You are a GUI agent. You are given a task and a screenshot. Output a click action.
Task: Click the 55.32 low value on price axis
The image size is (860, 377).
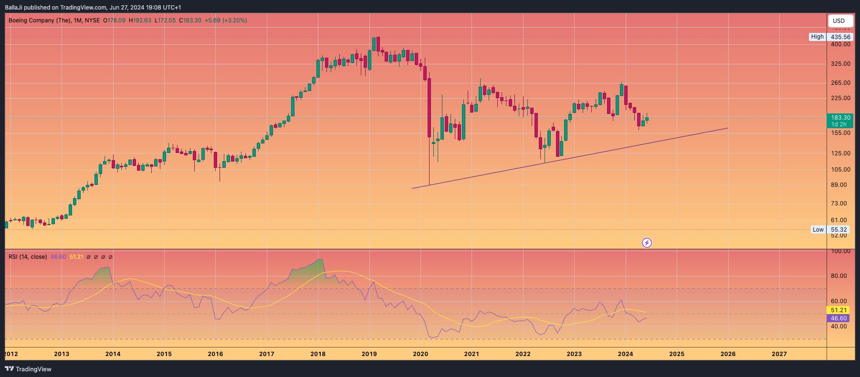point(840,229)
